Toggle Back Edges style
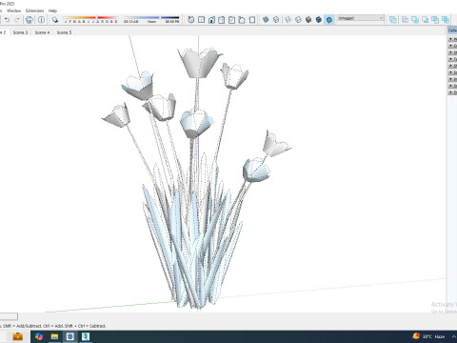This screenshot has height=343, width=457. [x=276, y=20]
